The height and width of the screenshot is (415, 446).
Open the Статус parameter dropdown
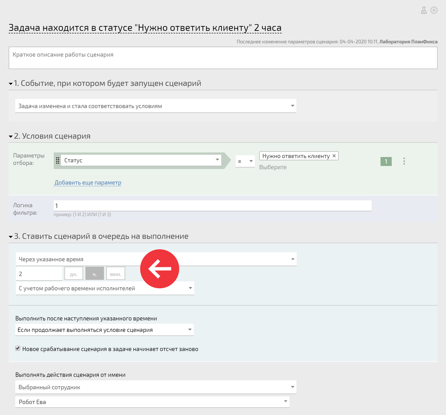[141, 160]
